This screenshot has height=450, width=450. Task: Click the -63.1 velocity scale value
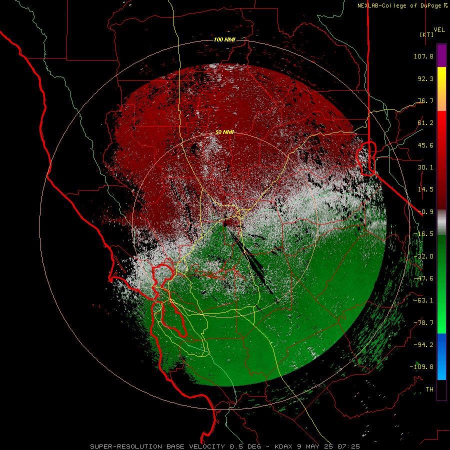[423, 300]
